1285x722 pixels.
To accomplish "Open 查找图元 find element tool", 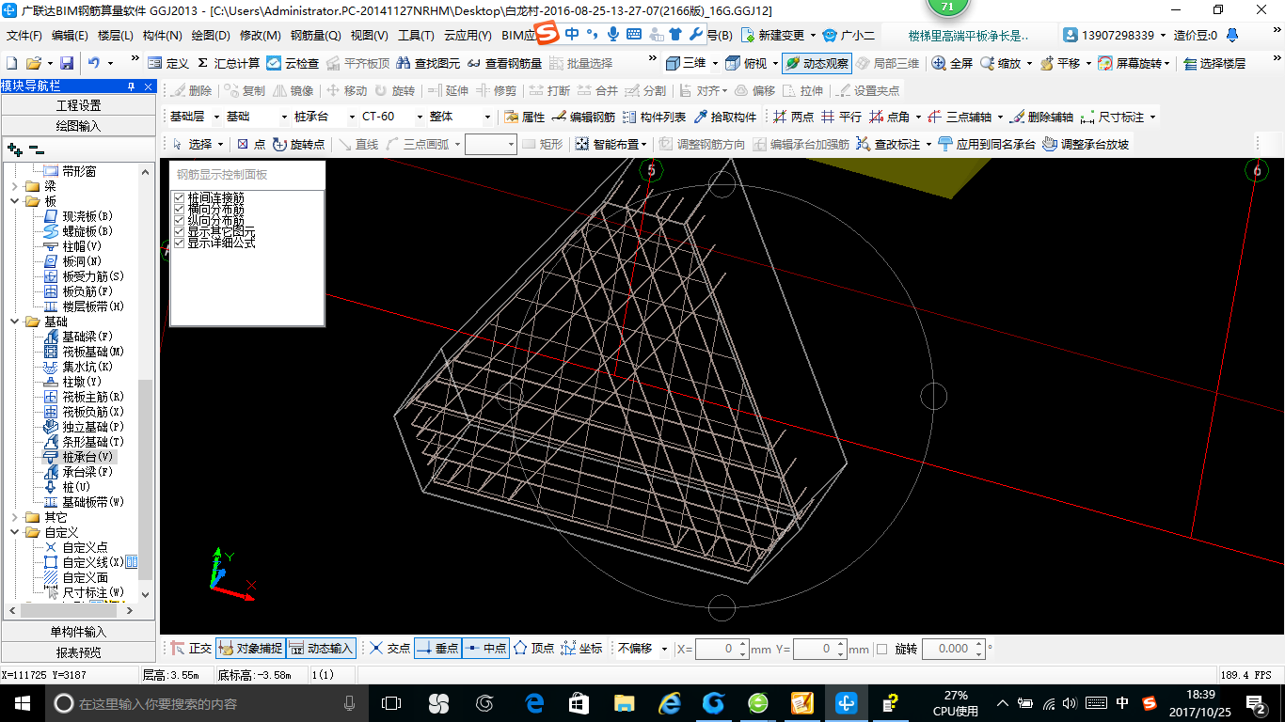I will pyautogui.click(x=428, y=63).
